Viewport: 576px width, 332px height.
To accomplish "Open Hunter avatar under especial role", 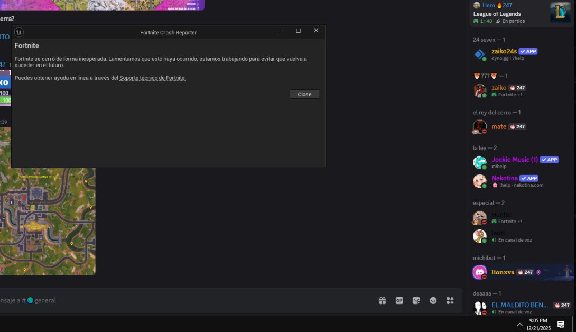I will [x=479, y=218].
